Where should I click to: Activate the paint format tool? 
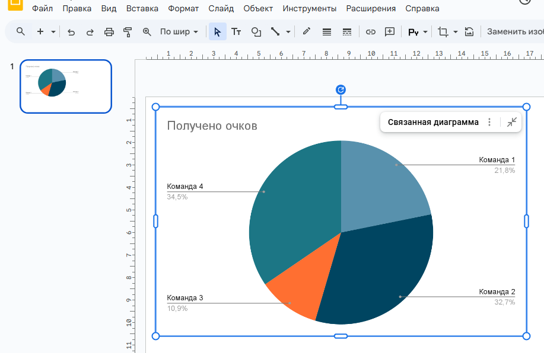point(128,32)
